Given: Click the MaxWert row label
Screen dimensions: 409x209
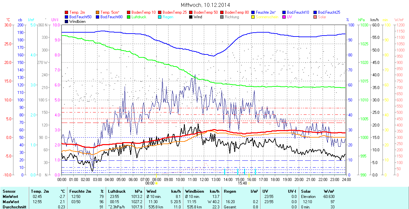Looking at the screenshot, I should (x=11, y=202).
